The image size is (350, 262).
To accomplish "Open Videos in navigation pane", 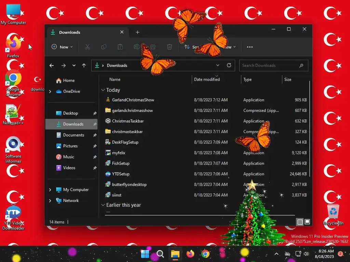I will [69, 168].
